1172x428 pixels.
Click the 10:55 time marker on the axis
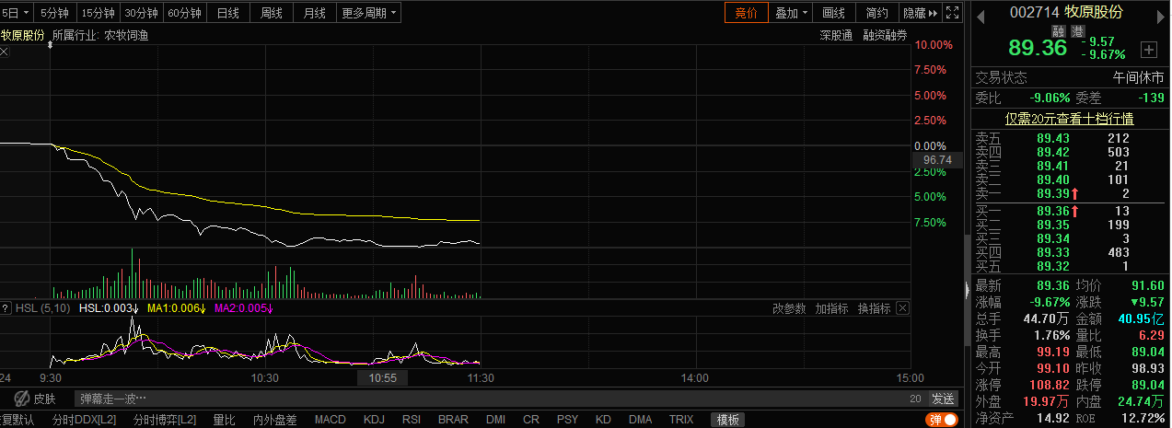pyautogui.click(x=382, y=378)
